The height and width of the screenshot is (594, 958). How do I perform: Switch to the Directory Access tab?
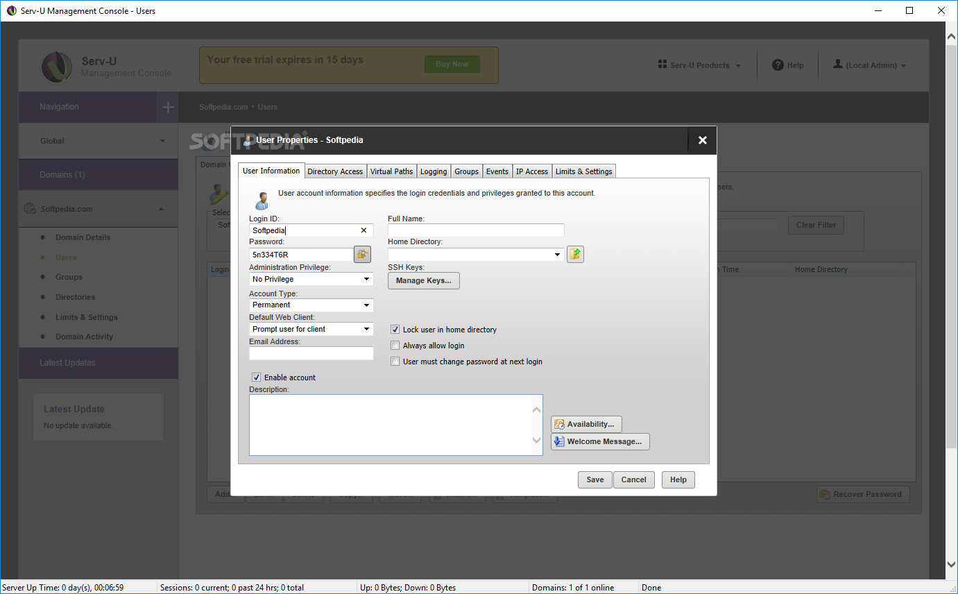335,171
